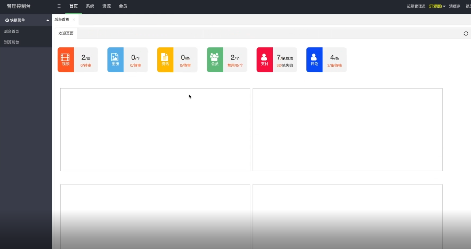Click 清缓存 to clear cache
This screenshot has height=249, width=471.
point(454,6)
